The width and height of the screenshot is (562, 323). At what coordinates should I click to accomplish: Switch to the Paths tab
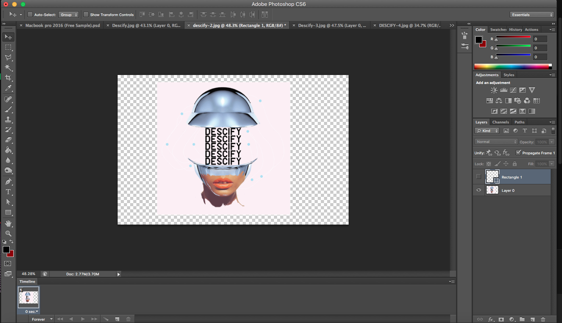[x=519, y=122]
